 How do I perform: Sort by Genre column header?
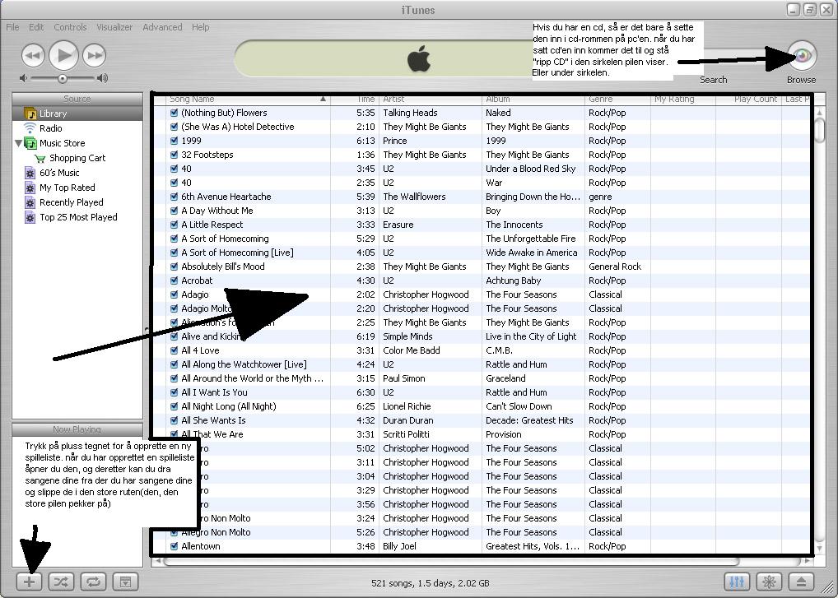click(617, 100)
